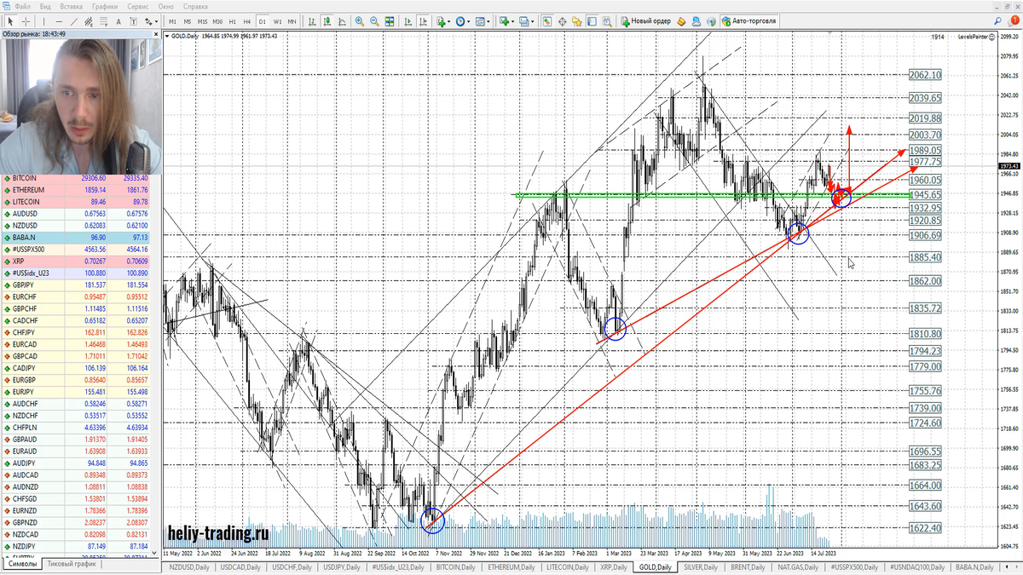1023x575 pixels.
Task: Toggle the Авто-торговля button
Action: (749, 20)
